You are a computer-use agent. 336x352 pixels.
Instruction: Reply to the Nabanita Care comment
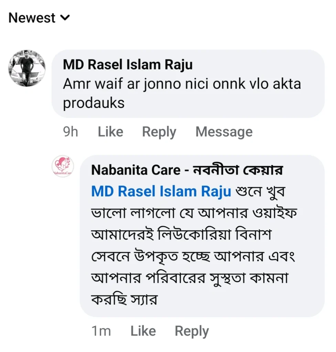pyautogui.click(x=192, y=331)
